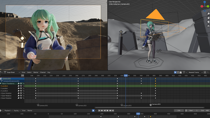Screen dimensions: 210x118
Task: Open the Keying dropdown
Action: click(17, 110)
